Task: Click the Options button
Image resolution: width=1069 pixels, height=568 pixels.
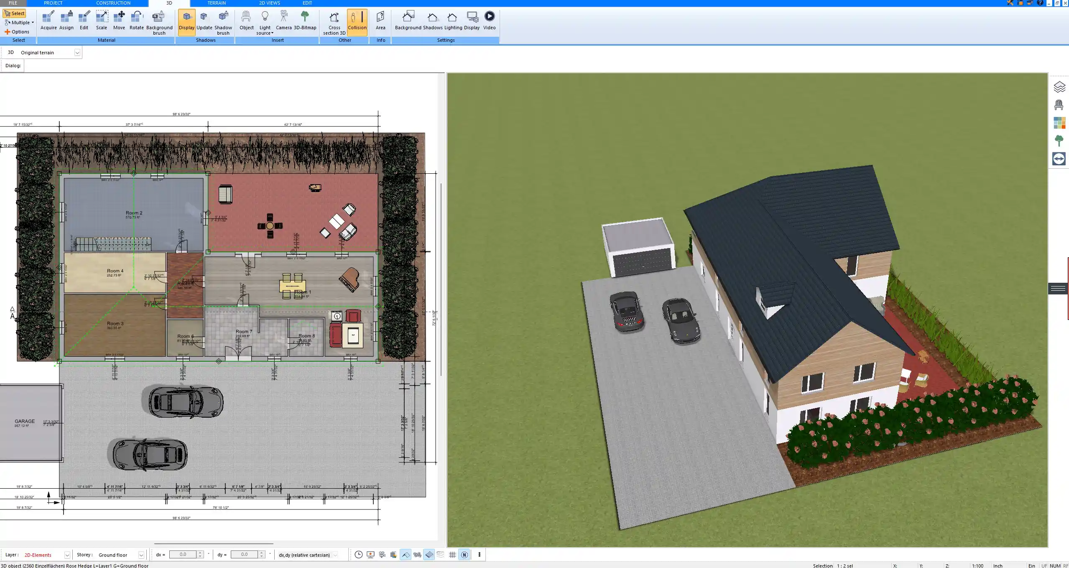Action: [x=17, y=32]
